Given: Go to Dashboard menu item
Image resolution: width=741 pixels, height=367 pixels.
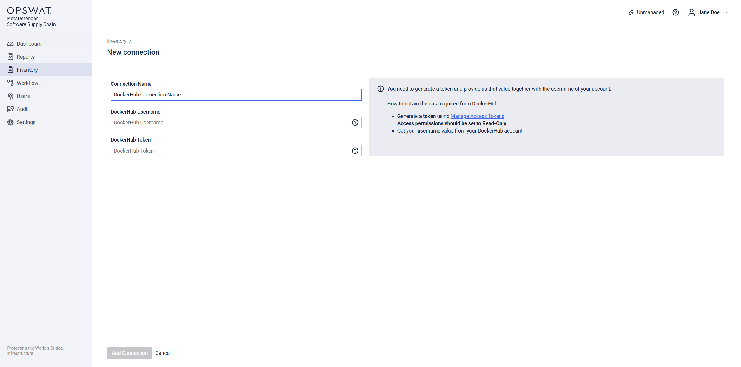Looking at the screenshot, I should coord(46,44).
